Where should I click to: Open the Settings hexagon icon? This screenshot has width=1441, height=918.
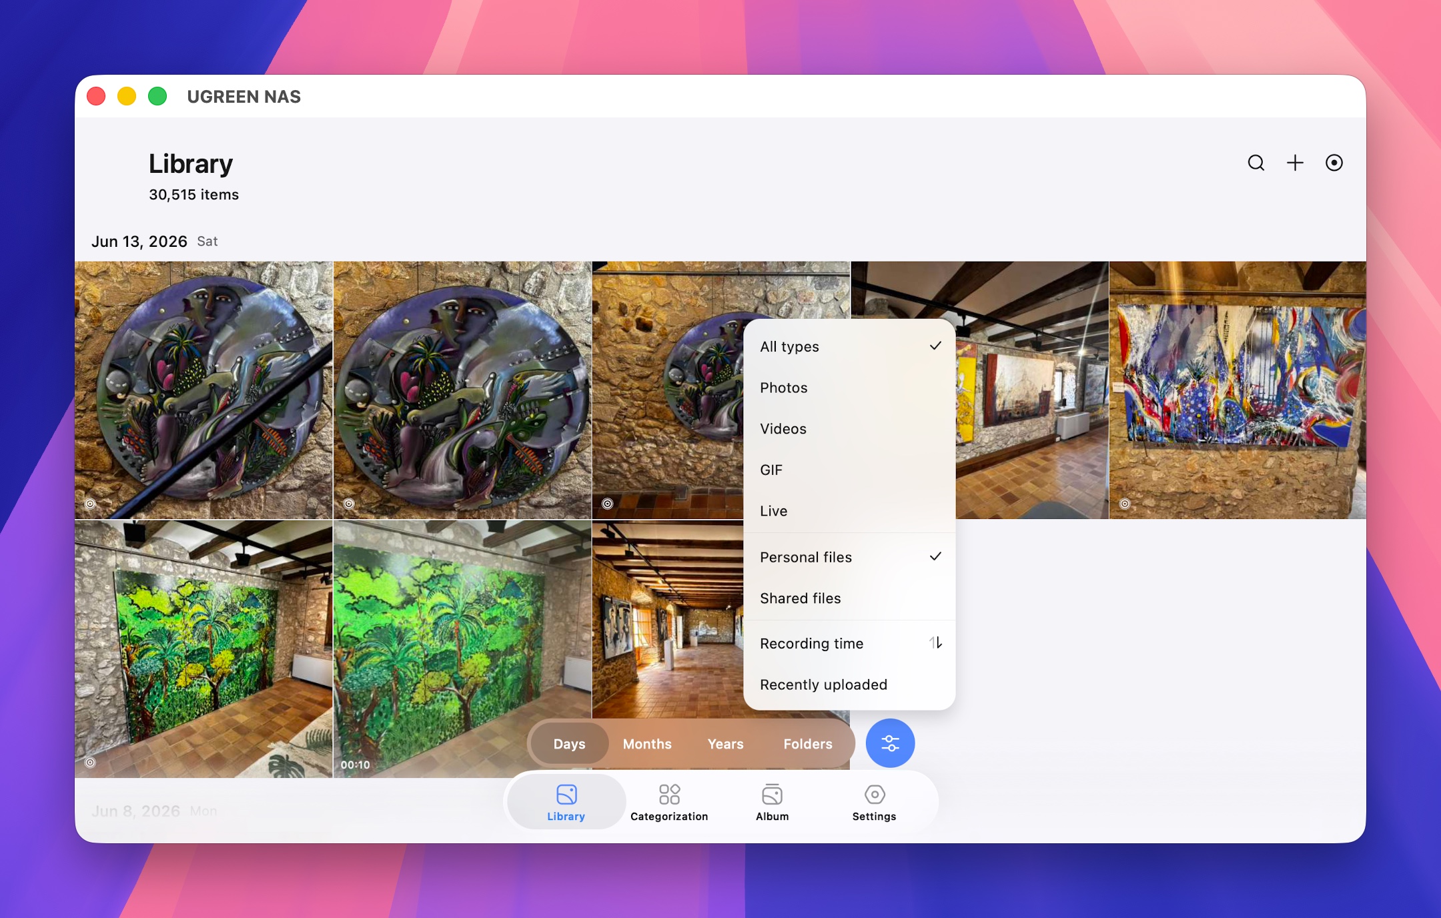point(874,794)
